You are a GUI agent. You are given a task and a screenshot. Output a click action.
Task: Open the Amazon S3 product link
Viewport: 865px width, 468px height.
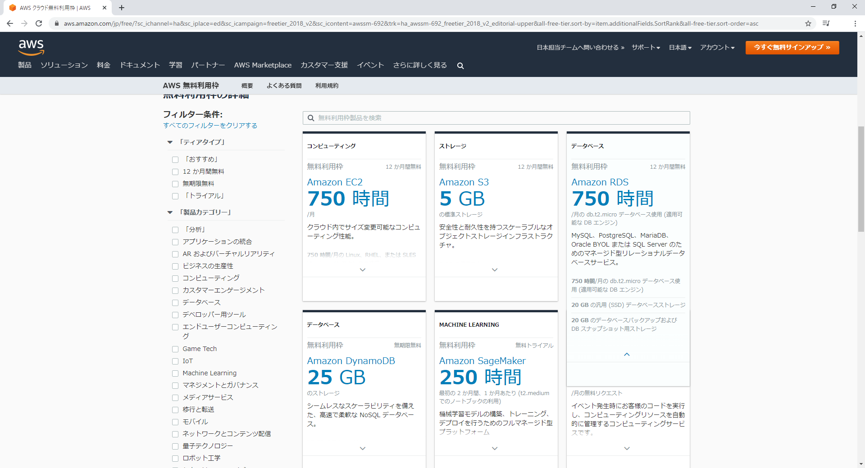click(464, 182)
